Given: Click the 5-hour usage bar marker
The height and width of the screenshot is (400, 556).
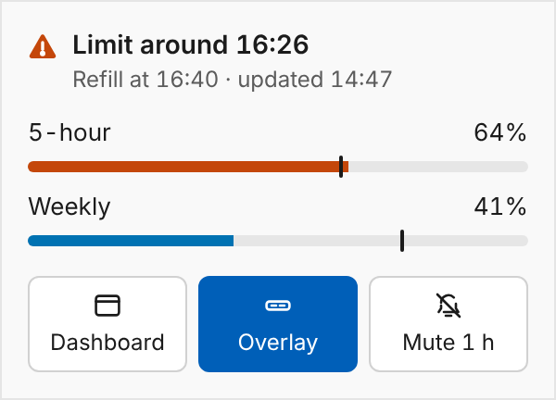Looking at the screenshot, I should click(341, 167).
